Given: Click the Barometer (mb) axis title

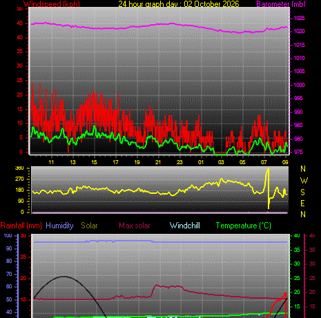Looking at the screenshot, I should pyautogui.click(x=281, y=3).
